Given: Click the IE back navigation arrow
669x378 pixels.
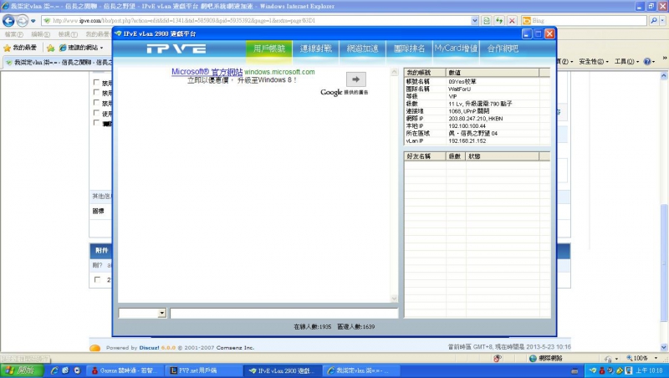Looking at the screenshot, I should tap(8, 20).
